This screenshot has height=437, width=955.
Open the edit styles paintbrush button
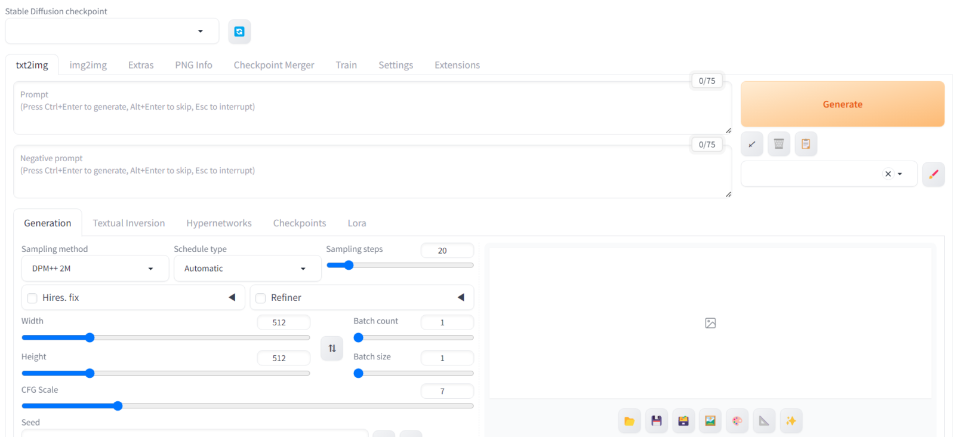click(934, 174)
